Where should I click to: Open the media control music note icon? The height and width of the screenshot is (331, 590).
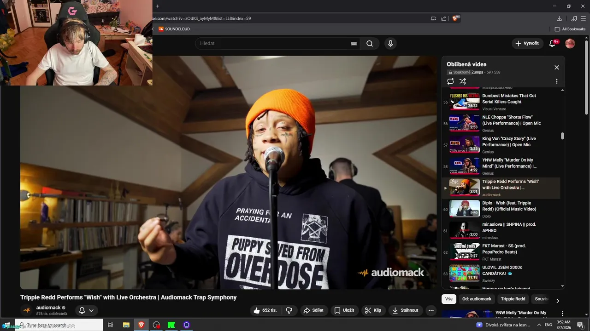574,18
